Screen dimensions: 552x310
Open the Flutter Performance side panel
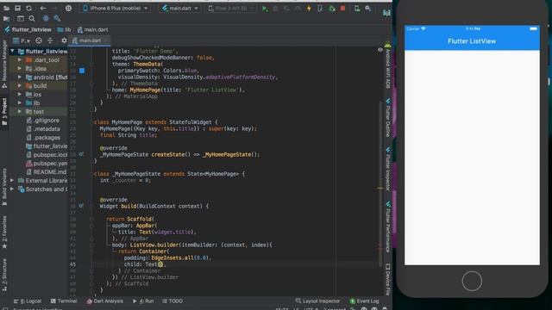(x=387, y=226)
